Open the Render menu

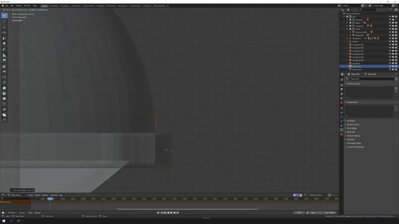click(x=19, y=6)
